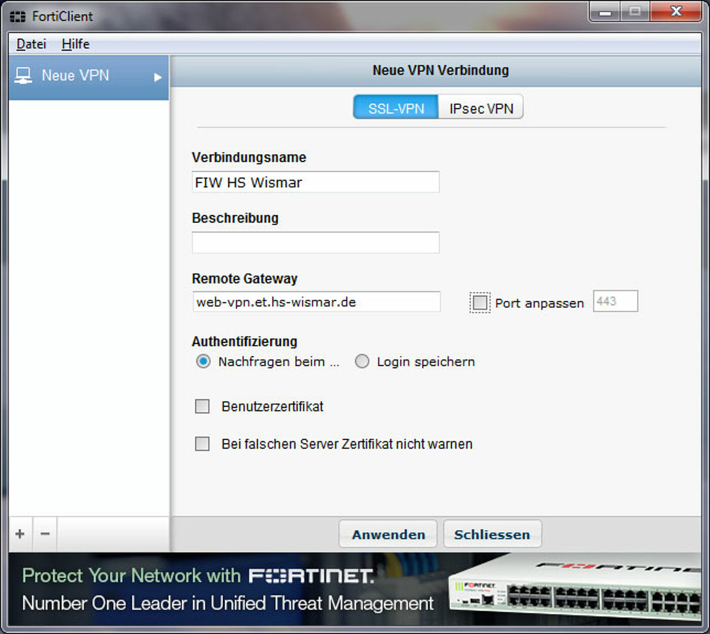Click the FortiClient app icon in title bar
Image resolution: width=710 pixels, height=634 pixels.
pyautogui.click(x=17, y=17)
